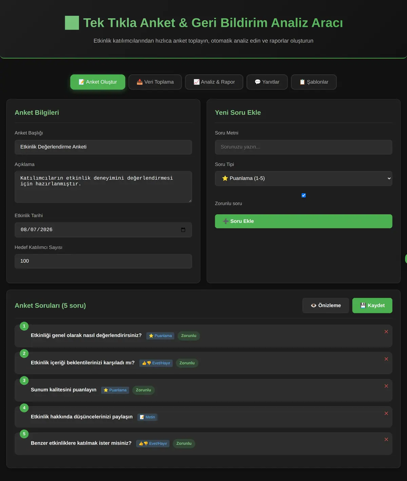
Task: Open the Veri Toplama tab
Action: point(155,82)
